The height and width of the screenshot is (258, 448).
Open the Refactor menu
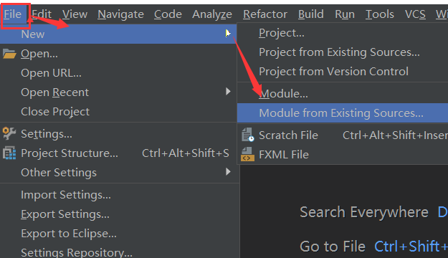[264, 14]
